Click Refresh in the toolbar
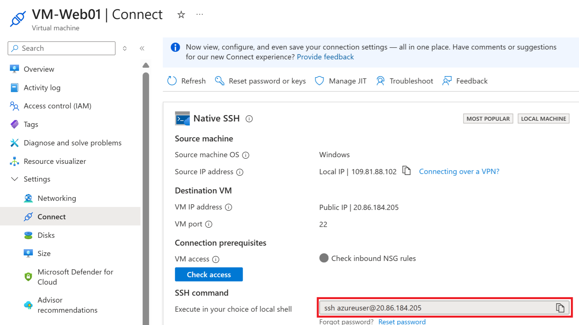 186,81
